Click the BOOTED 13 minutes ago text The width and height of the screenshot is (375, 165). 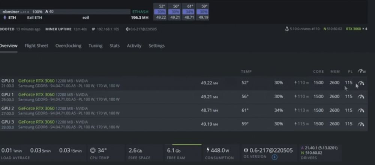[x=20, y=29]
